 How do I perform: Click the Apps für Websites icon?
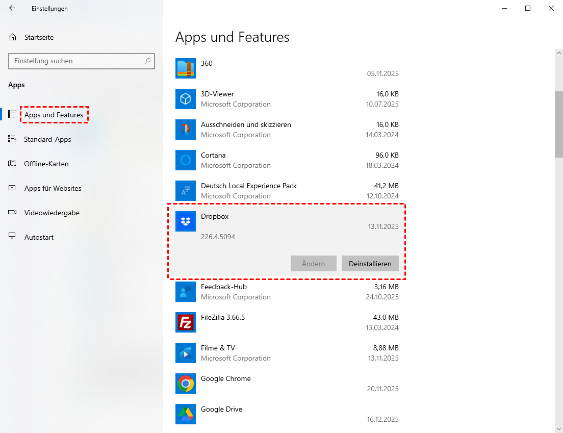[x=12, y=188]
